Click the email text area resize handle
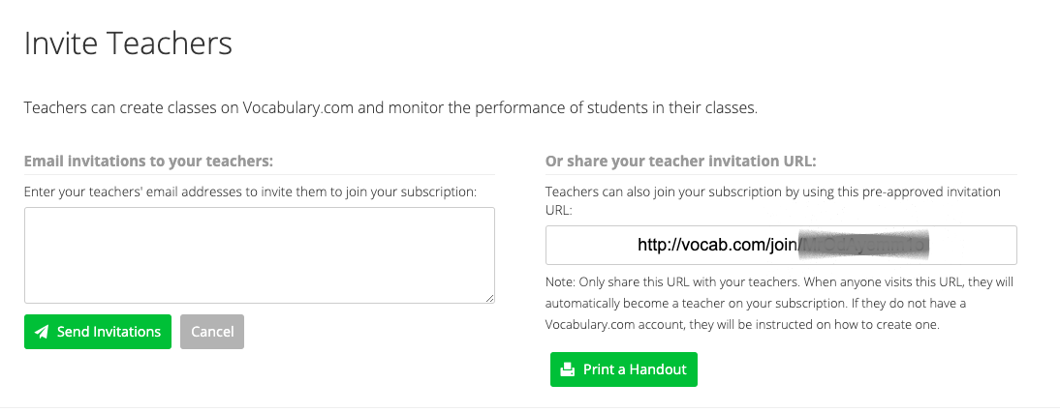Image resolution: width=1060 pixels, height=413 pixels. [x=489, y=298]
